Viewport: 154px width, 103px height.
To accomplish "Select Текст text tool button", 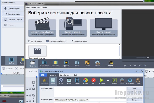I will pyautogui.click(x=77, y=64).
